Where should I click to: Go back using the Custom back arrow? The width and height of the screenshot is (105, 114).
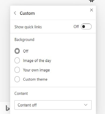coord(15,13)
